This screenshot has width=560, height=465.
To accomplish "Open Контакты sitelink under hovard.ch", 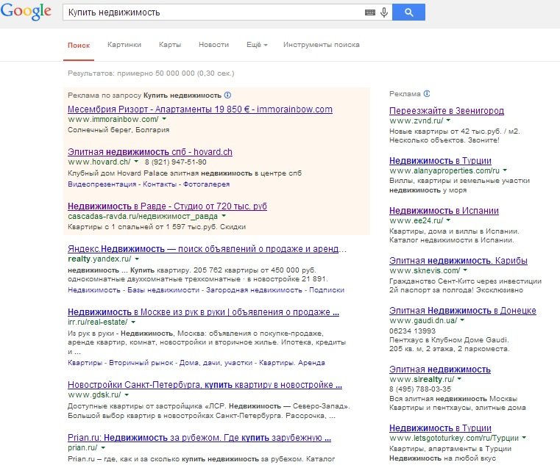I will [160, 184].
